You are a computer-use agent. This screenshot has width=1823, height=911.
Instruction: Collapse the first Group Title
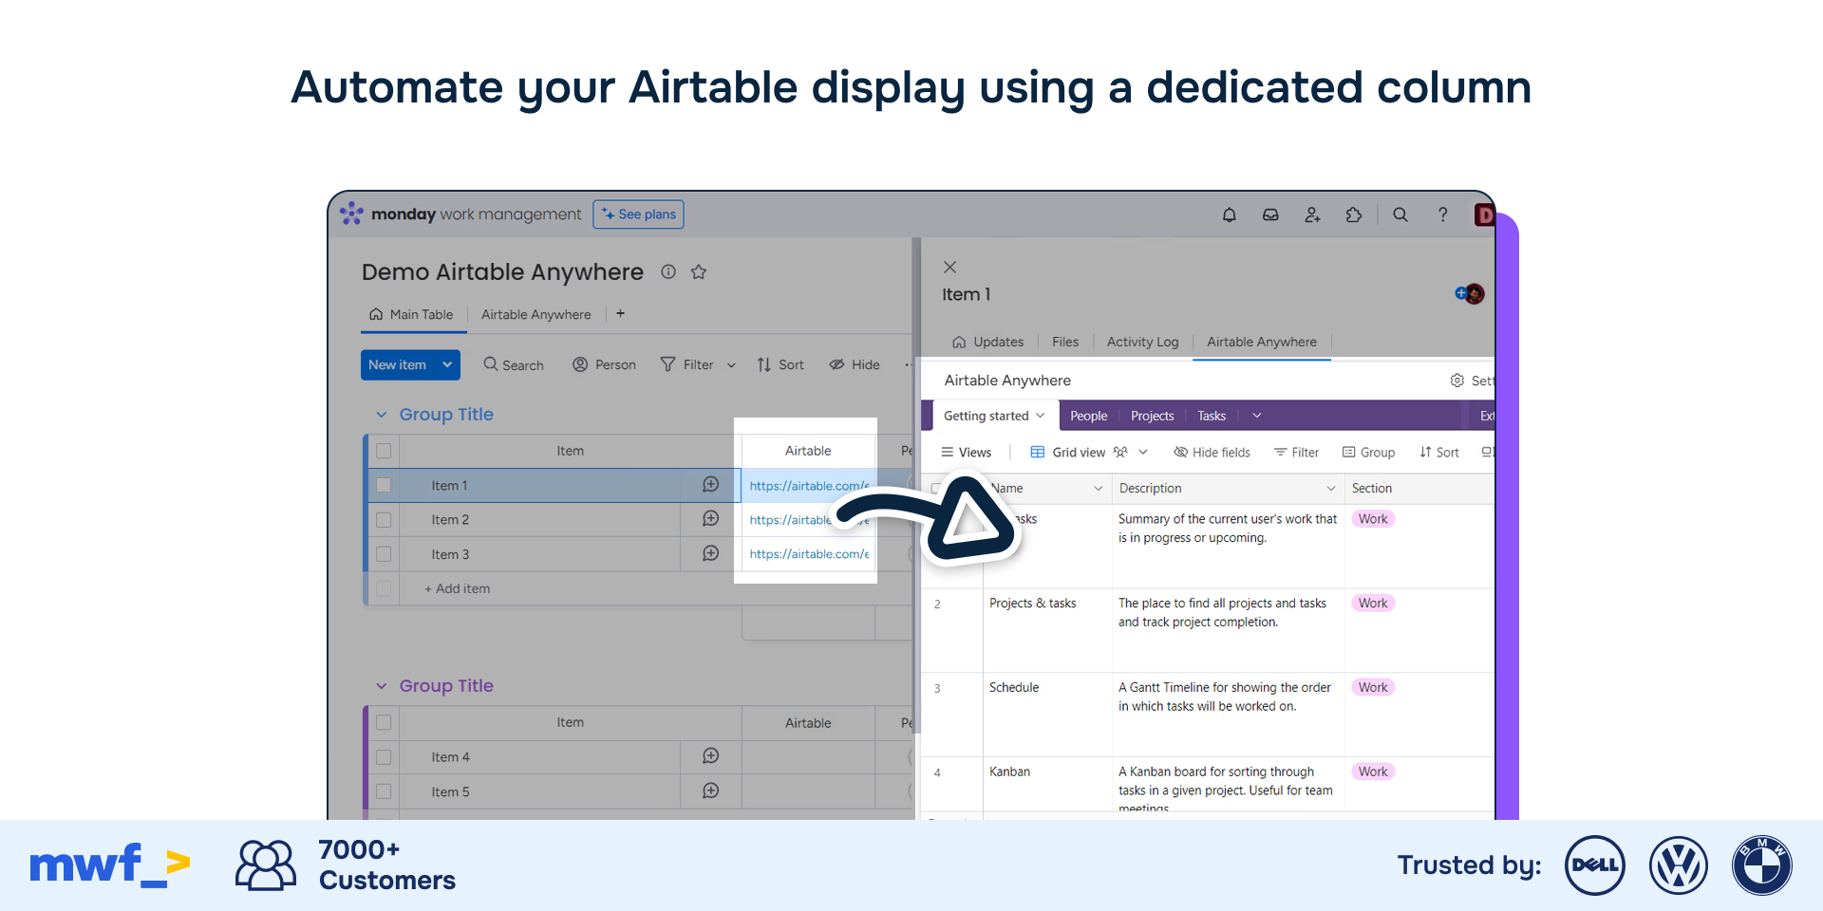point(381,415)
